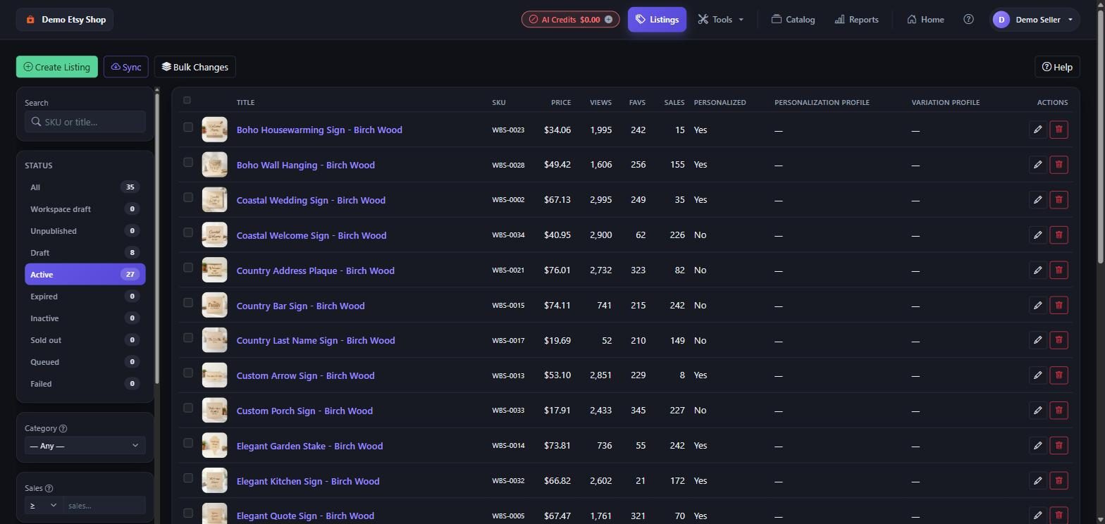Image resolution: width=1105 pixels, height=524 pixels.
Task: Check the Custom Arrow Sign checkbox
Action: (x=187, y=373)
